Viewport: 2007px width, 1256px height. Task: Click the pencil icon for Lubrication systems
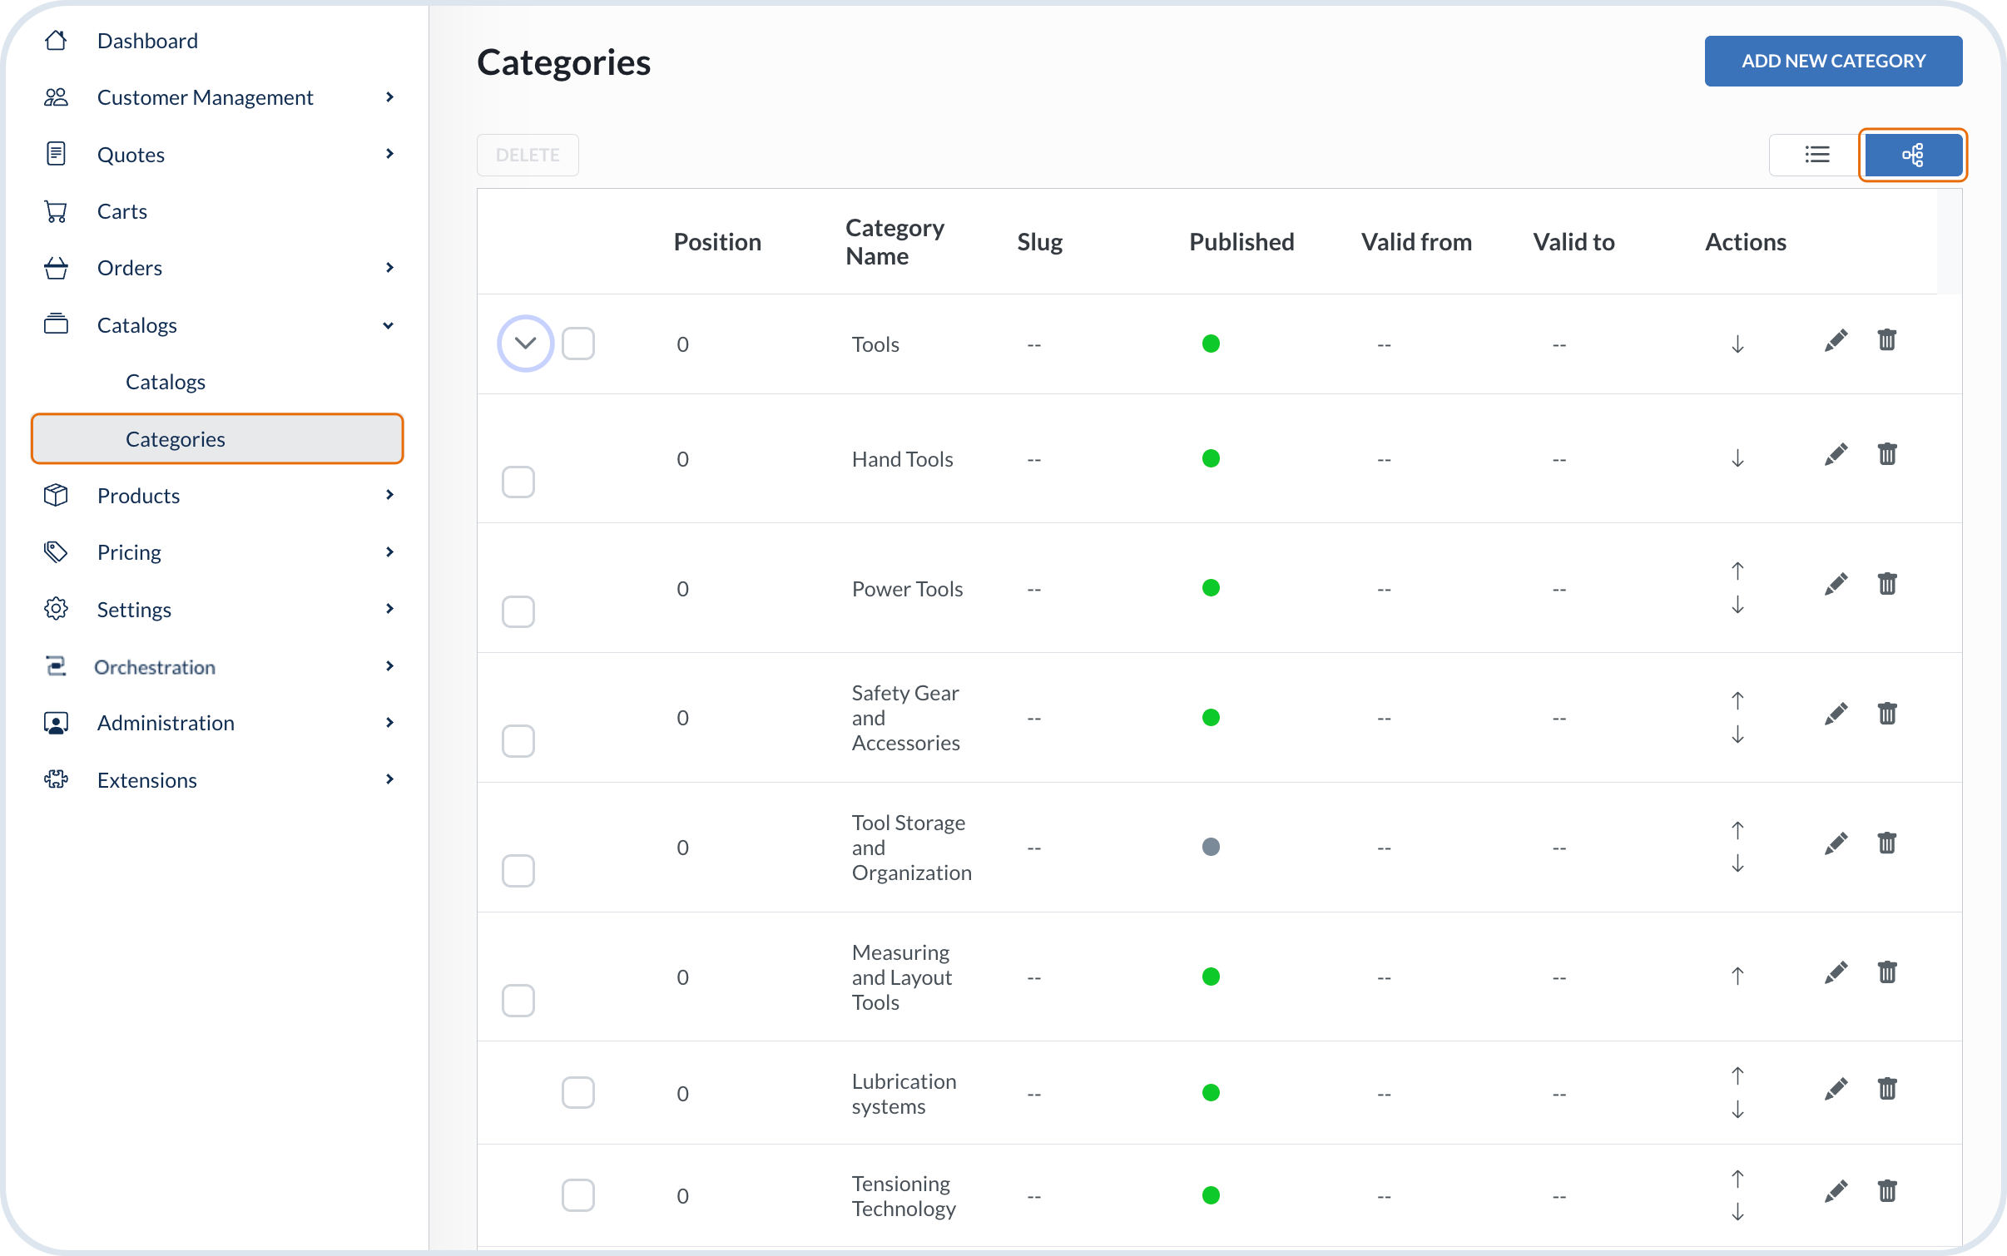[1836, 1089]
